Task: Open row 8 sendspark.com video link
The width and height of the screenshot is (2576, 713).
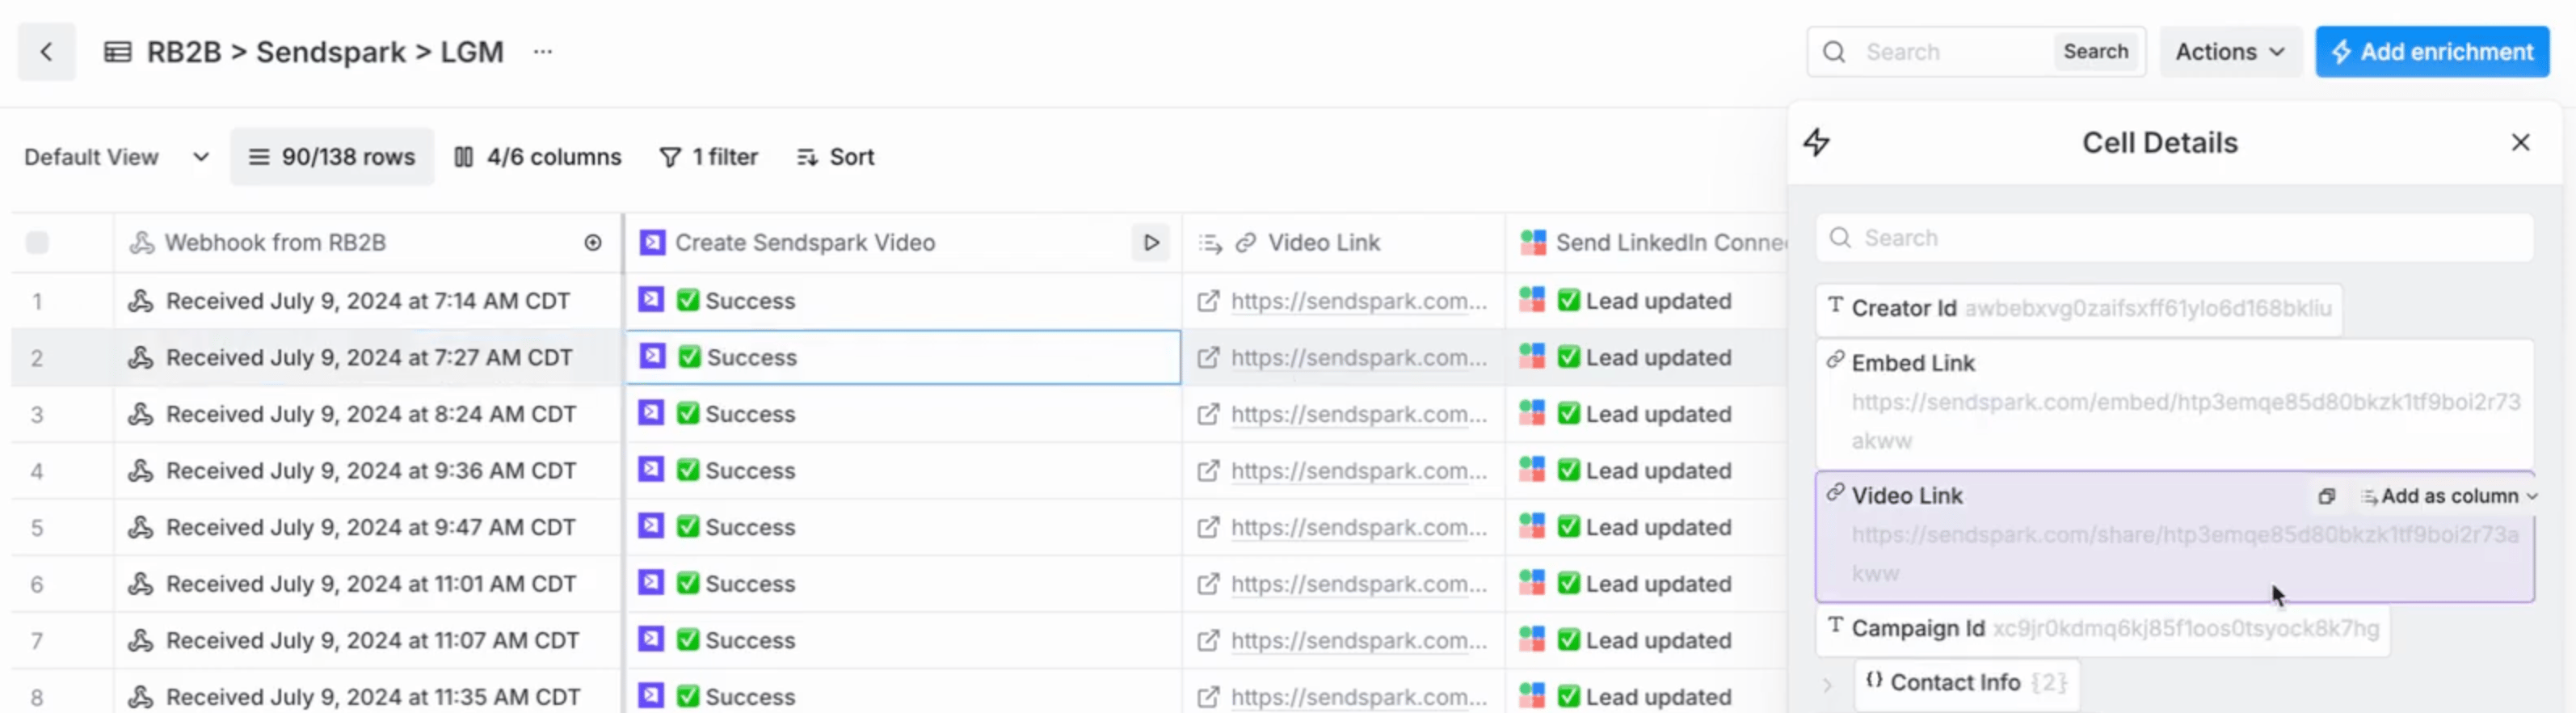Action: (x=1359, y=697)
